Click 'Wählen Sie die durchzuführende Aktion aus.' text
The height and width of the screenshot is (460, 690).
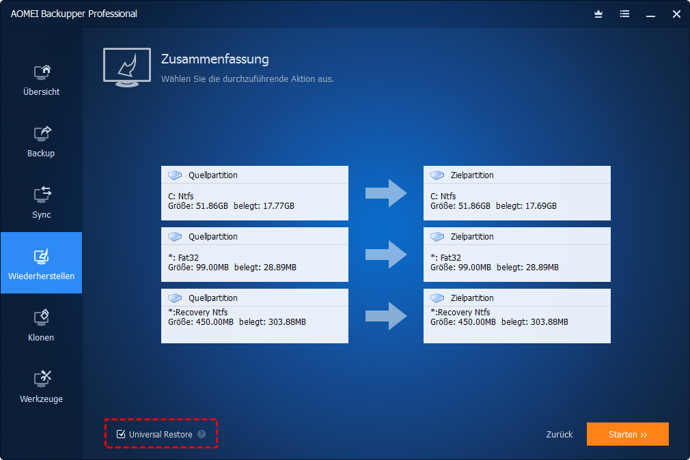[247, 79]
